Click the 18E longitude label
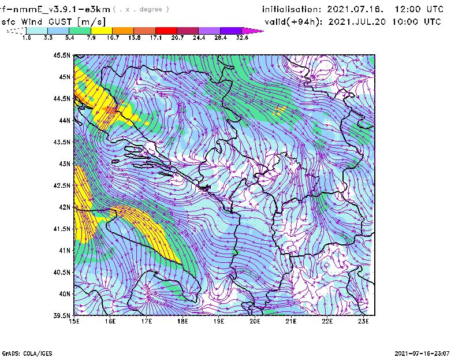The width and height of the screenshot is (462, 357). (x=182, y=321)
